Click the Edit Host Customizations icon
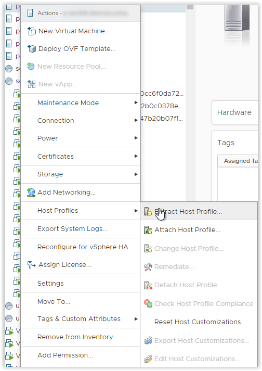Image resolution: width=262 pixels, height=371 pixels. [148, 359]
